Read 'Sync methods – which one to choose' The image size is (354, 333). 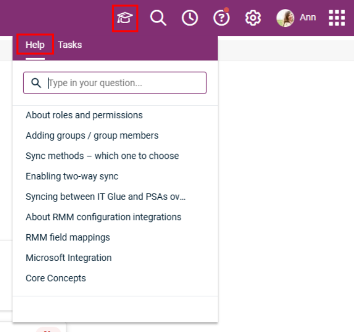(x=102, y=156)
